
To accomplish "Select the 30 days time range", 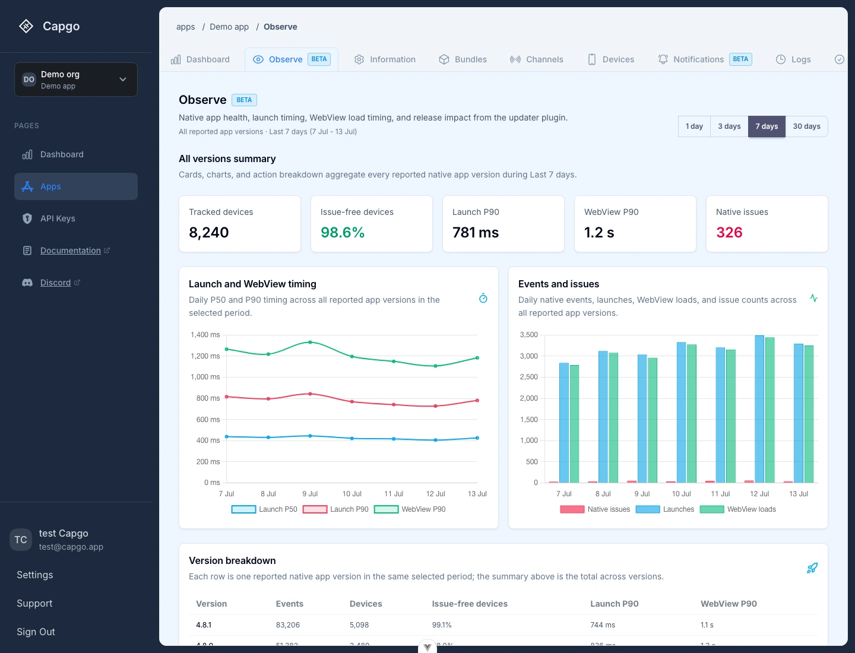I will click(x=806, y=126).
